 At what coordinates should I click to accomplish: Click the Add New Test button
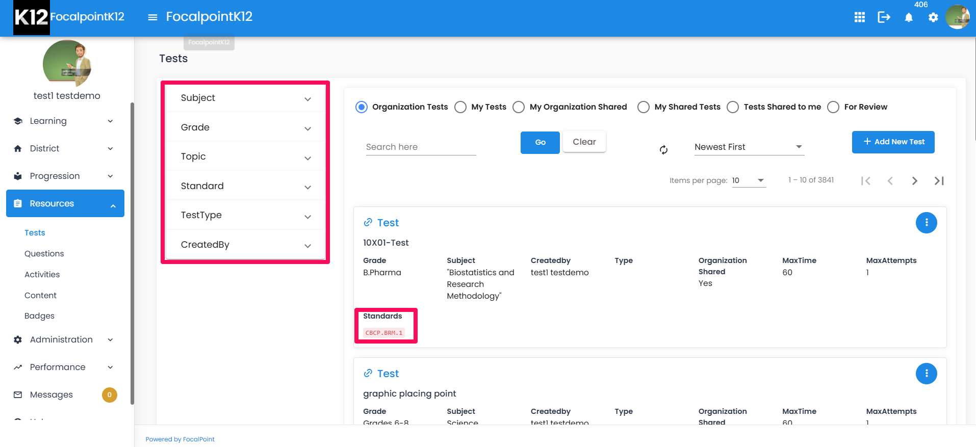pos(893,142)
